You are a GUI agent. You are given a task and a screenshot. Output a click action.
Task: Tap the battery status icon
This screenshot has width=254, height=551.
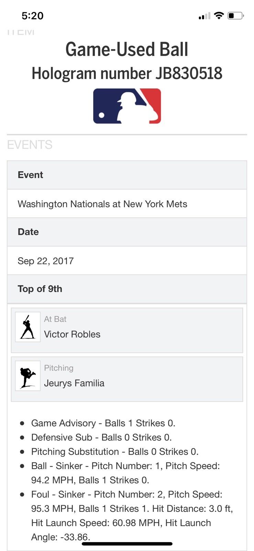point(236,15)
